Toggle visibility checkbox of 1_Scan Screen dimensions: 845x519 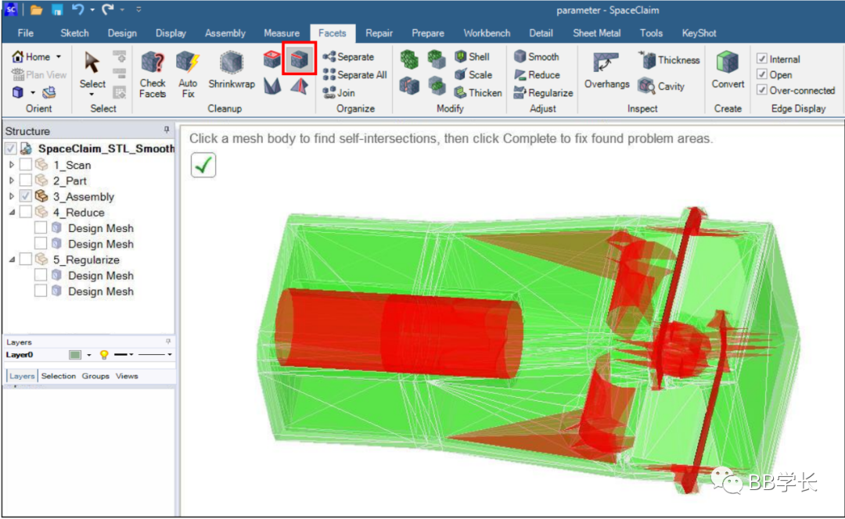click(x=25, y=163)
